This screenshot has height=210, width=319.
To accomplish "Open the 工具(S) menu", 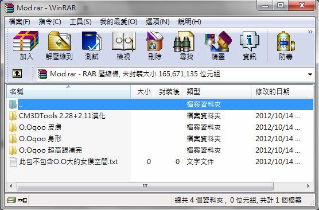I will tap(80, 22).
